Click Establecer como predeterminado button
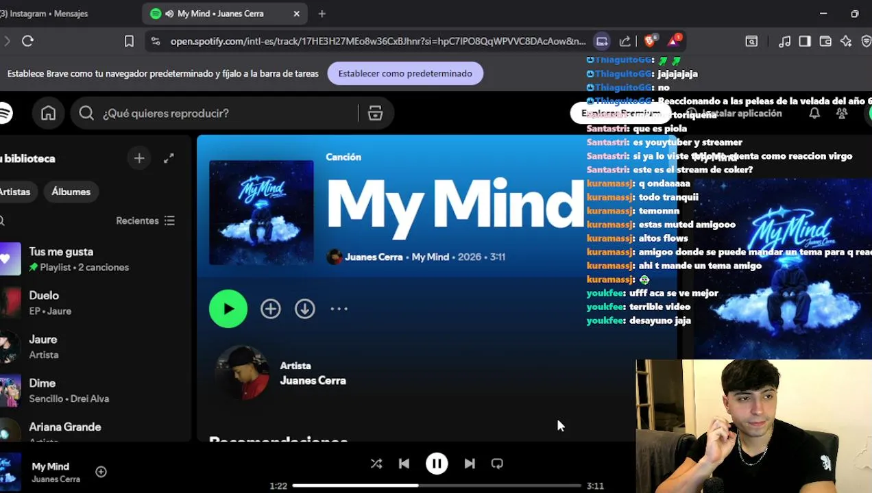 [405, 73]
